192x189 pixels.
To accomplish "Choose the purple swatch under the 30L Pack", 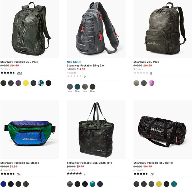I will (19, 83).
